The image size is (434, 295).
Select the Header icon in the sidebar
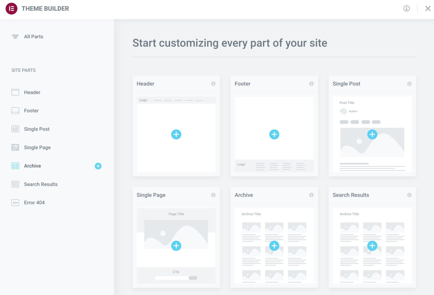pyautogui.click(x=15, y=92)
